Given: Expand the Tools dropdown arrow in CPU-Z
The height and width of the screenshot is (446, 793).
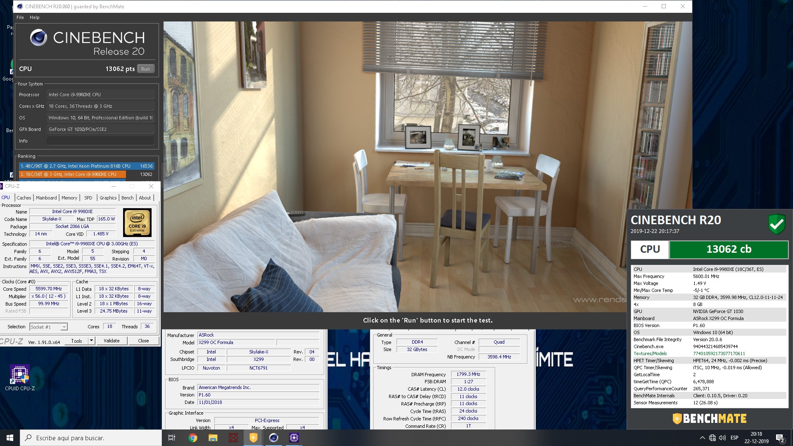Looking at the screenshot, I should (92, 341).
